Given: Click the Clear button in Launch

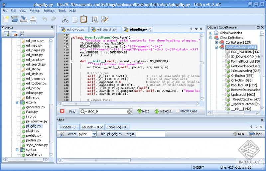Looking at the screenshot, I should pyautogui.click(x=255, y=134).
